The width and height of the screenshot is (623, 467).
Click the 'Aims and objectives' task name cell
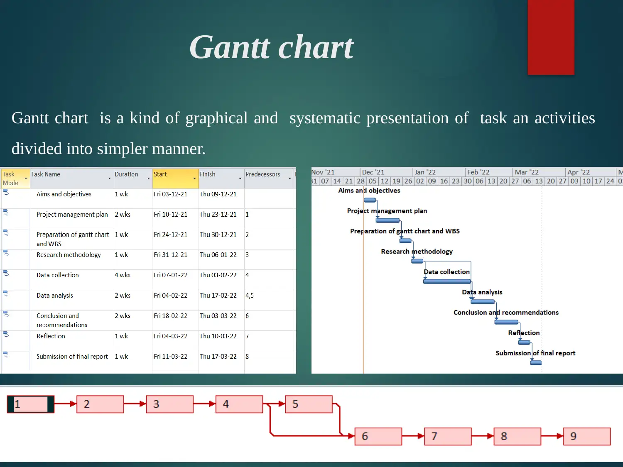(x=72, y=198)
